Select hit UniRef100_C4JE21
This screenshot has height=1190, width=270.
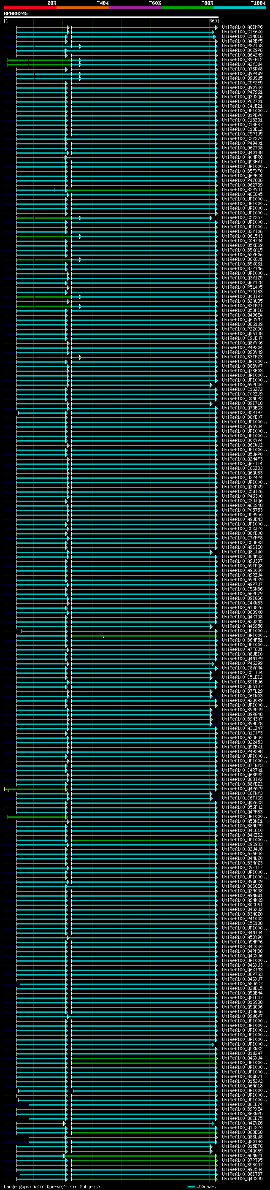242,106
